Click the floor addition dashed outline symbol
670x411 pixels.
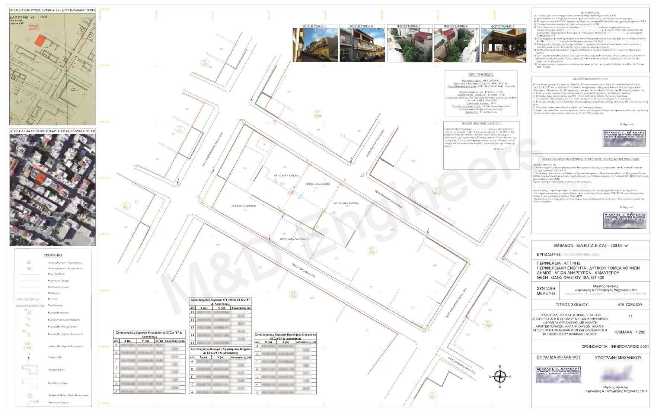(29, 383)
